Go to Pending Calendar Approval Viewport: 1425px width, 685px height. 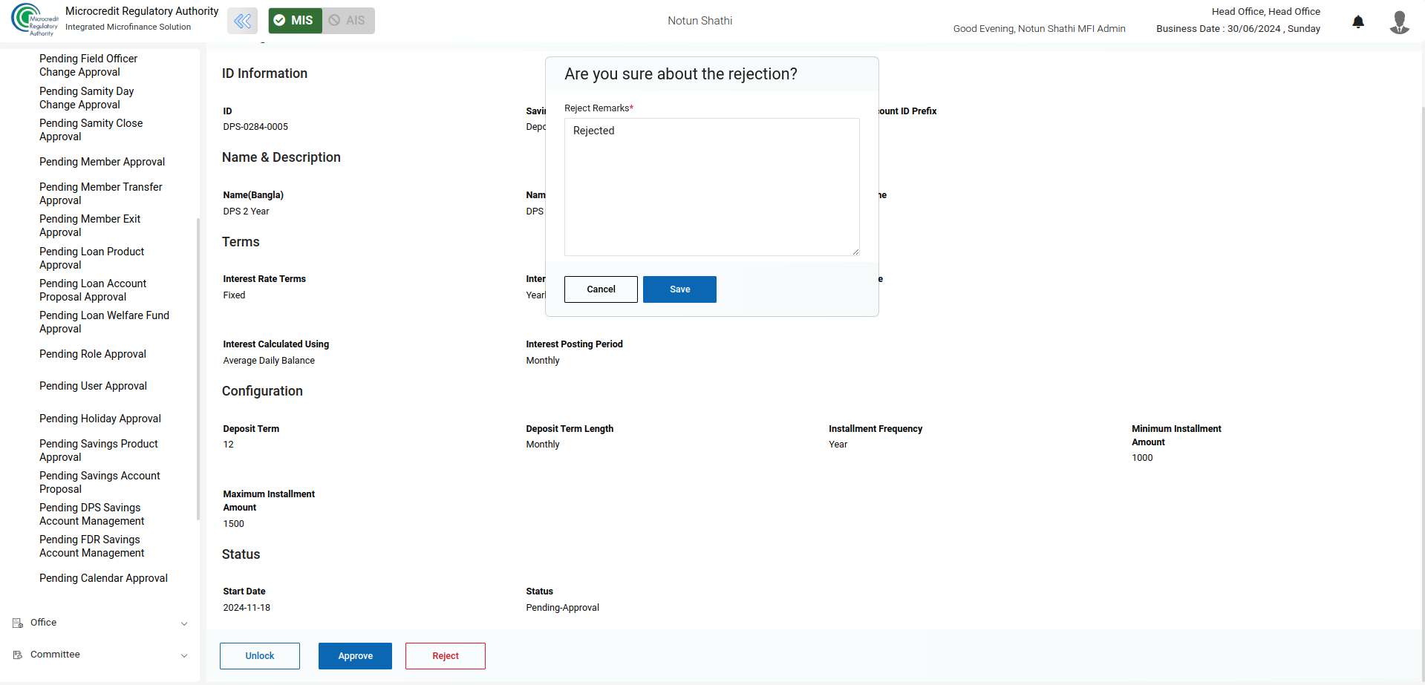(103, 578)
